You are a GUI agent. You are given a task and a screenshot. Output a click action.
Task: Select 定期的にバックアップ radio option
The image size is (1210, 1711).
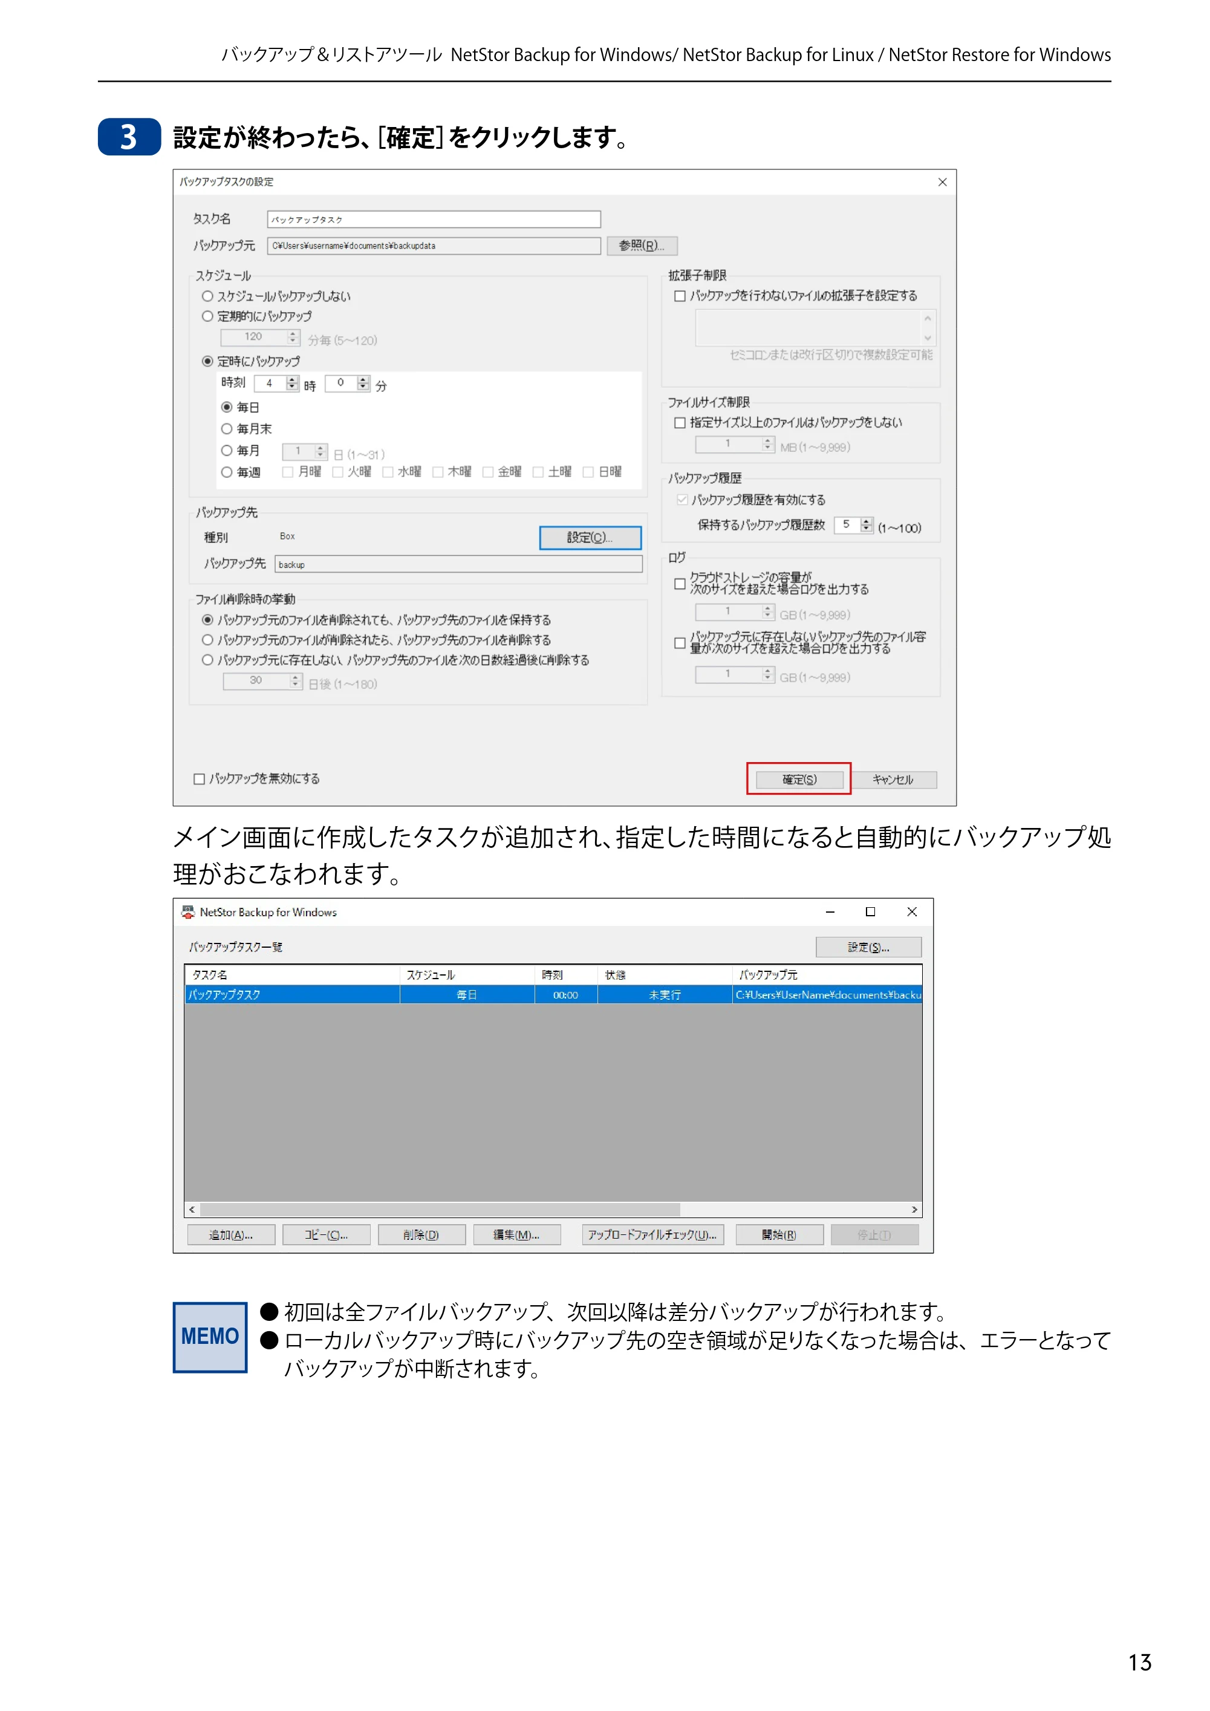tap(208, 316)
